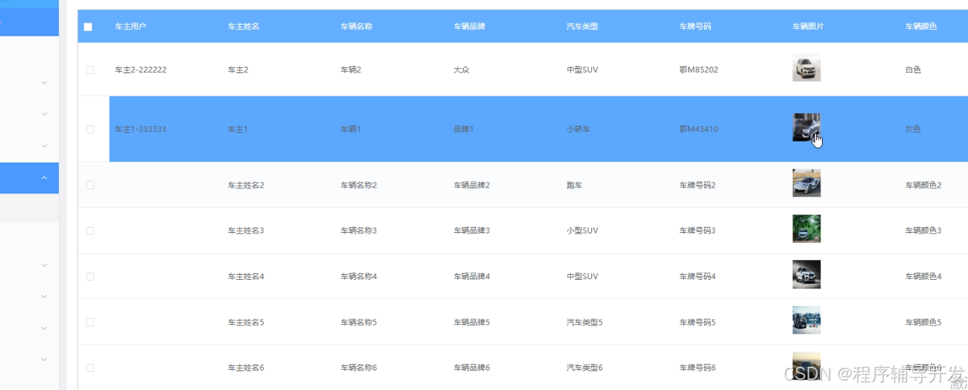Click the 车主姓名6 cell
Image resolution: width=968 pixels, height=390 pixels.
coord(245,368)
